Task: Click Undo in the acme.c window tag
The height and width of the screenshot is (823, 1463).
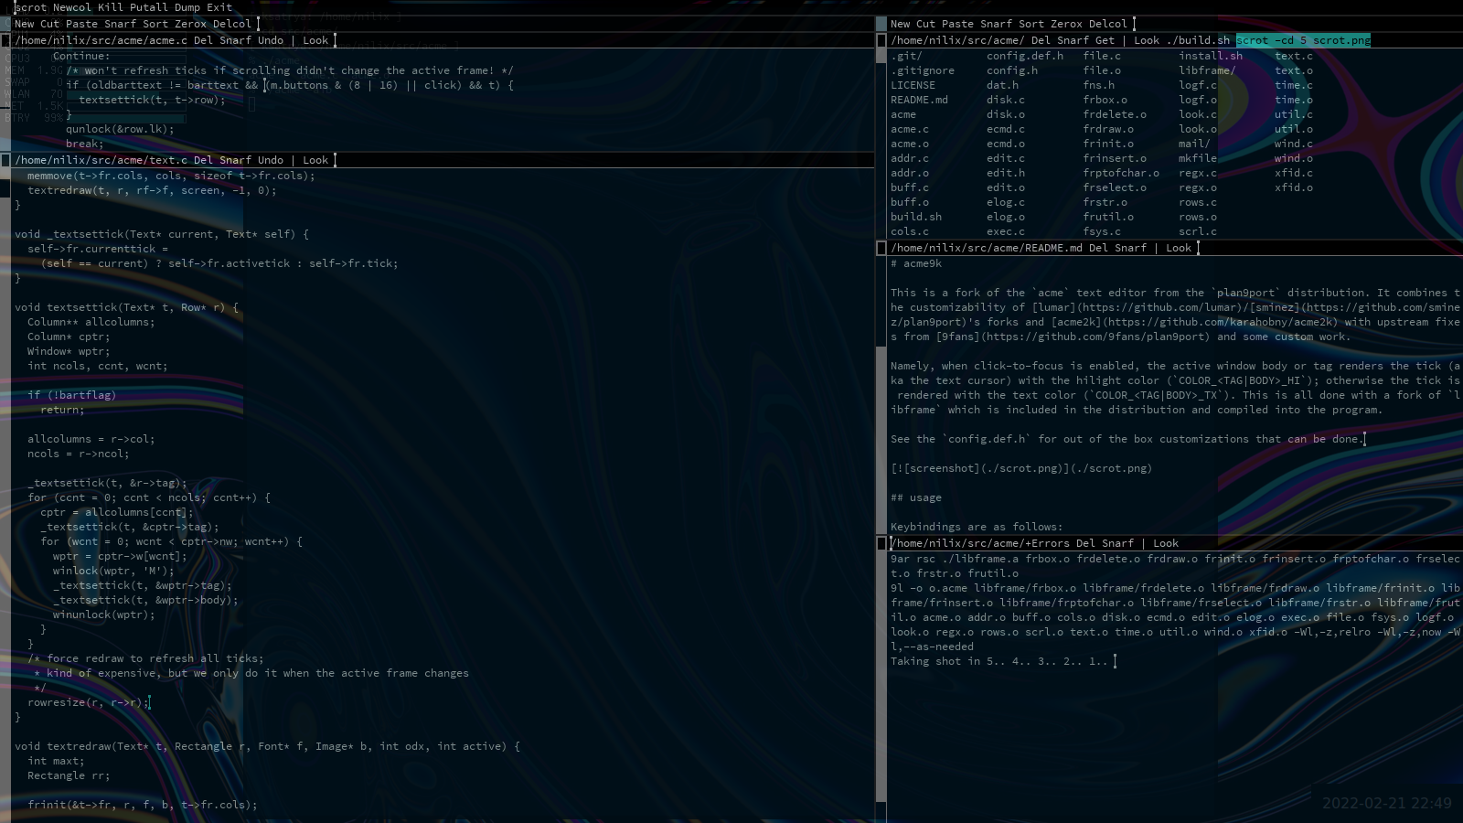Action: [x=271, y=40]
